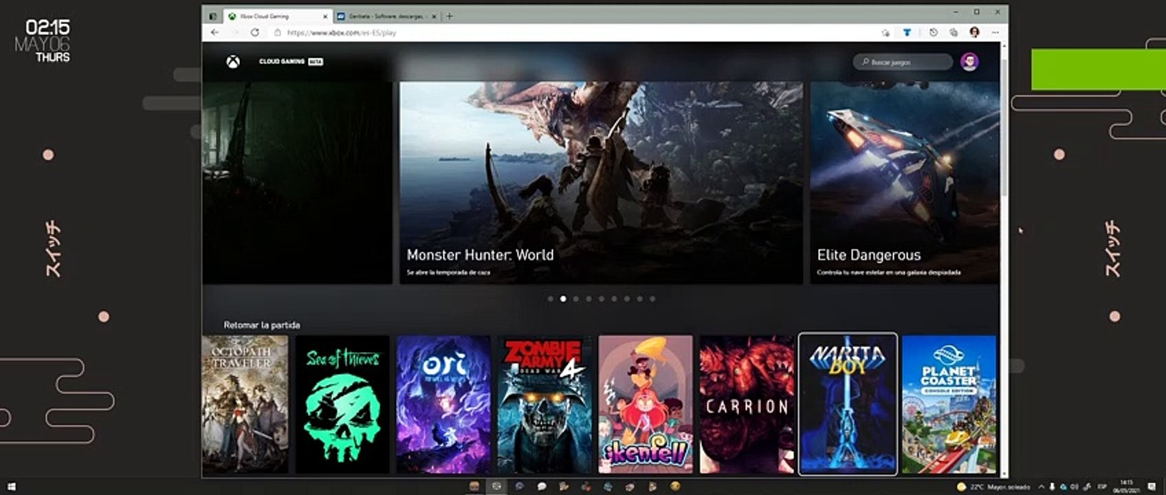Open the Windows Start menu
Image resolution: width=1166 pixels, height=495 pixels.
10,487
